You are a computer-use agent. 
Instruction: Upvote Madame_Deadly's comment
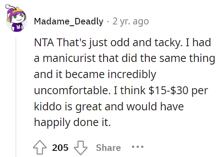pos(40,147)
